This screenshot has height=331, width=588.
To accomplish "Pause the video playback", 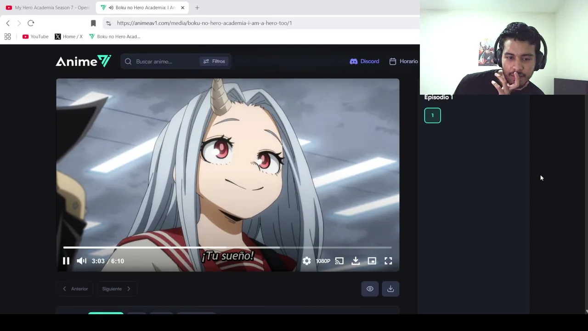I will [66, 261].
